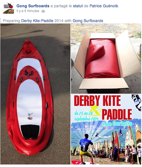View the red inflatable boards photo on asphalt
Image resolution: width=142 pixels, height=167 pixels.
(35, 94)
